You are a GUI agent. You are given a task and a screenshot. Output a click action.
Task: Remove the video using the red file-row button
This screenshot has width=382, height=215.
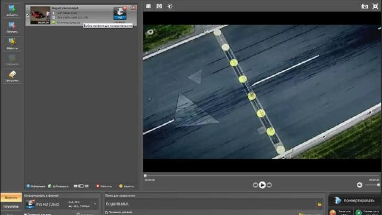pos(133,8)
